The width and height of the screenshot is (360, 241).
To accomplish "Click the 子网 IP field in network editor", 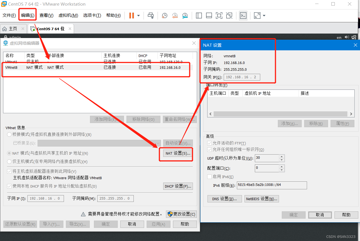I will pos(46,199).
